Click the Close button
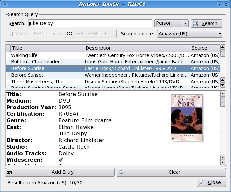The width and height of the screenshot is (231, 192). tap(211, 183)
